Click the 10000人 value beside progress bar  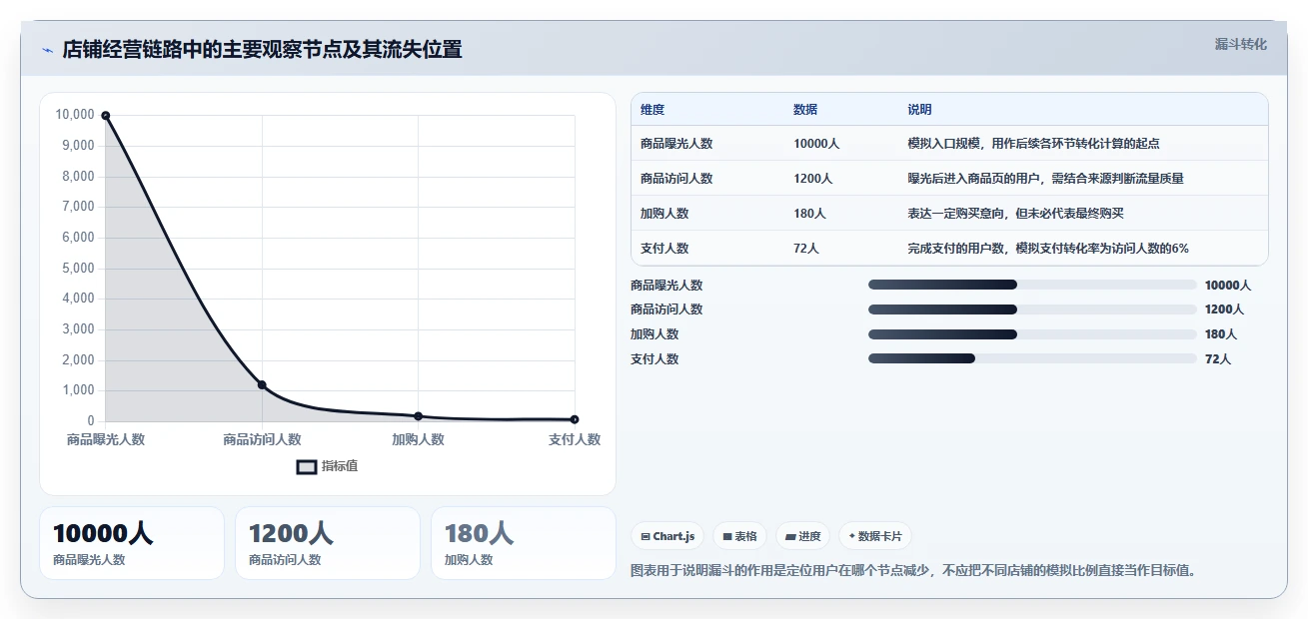click(x=1228, y=286)
